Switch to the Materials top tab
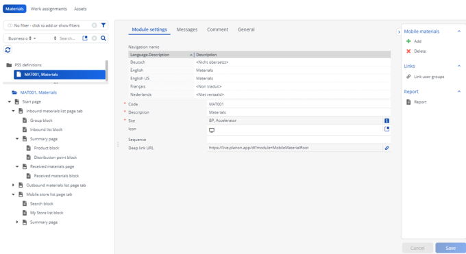466x254 pixels. click(14, 9)
